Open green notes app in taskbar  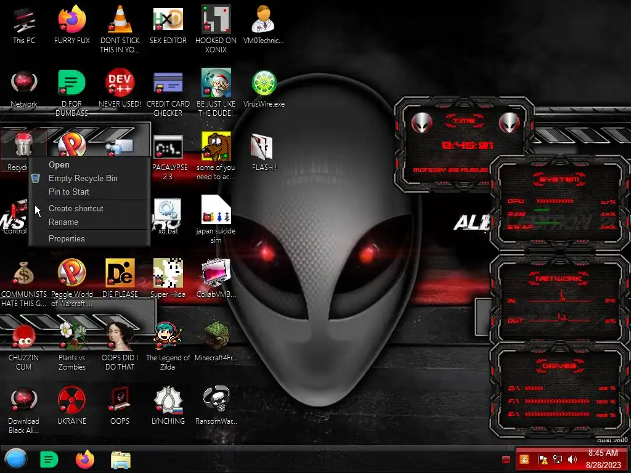[49, 459]
